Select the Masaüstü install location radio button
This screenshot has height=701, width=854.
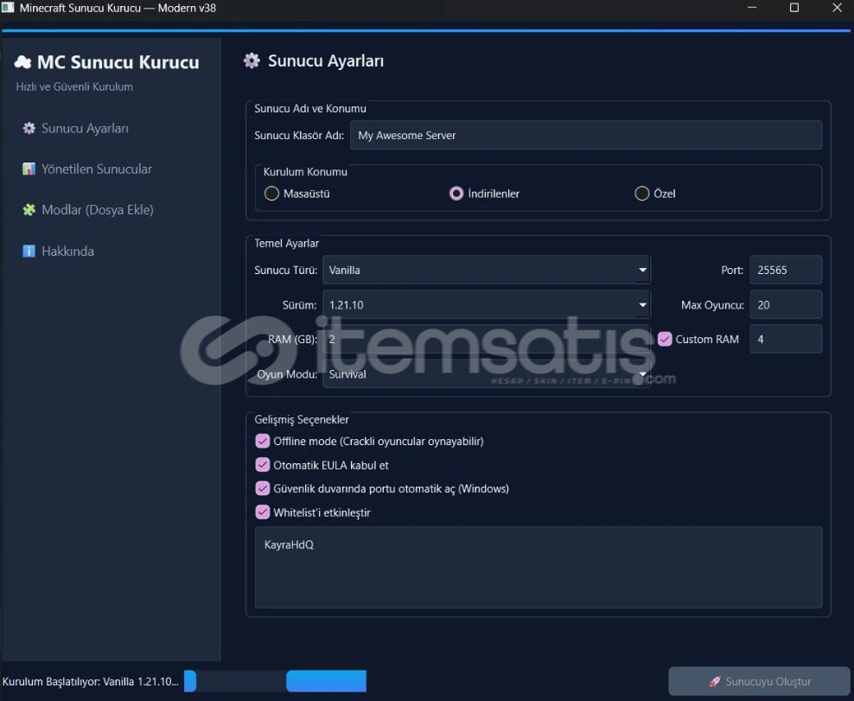(271, 194)
